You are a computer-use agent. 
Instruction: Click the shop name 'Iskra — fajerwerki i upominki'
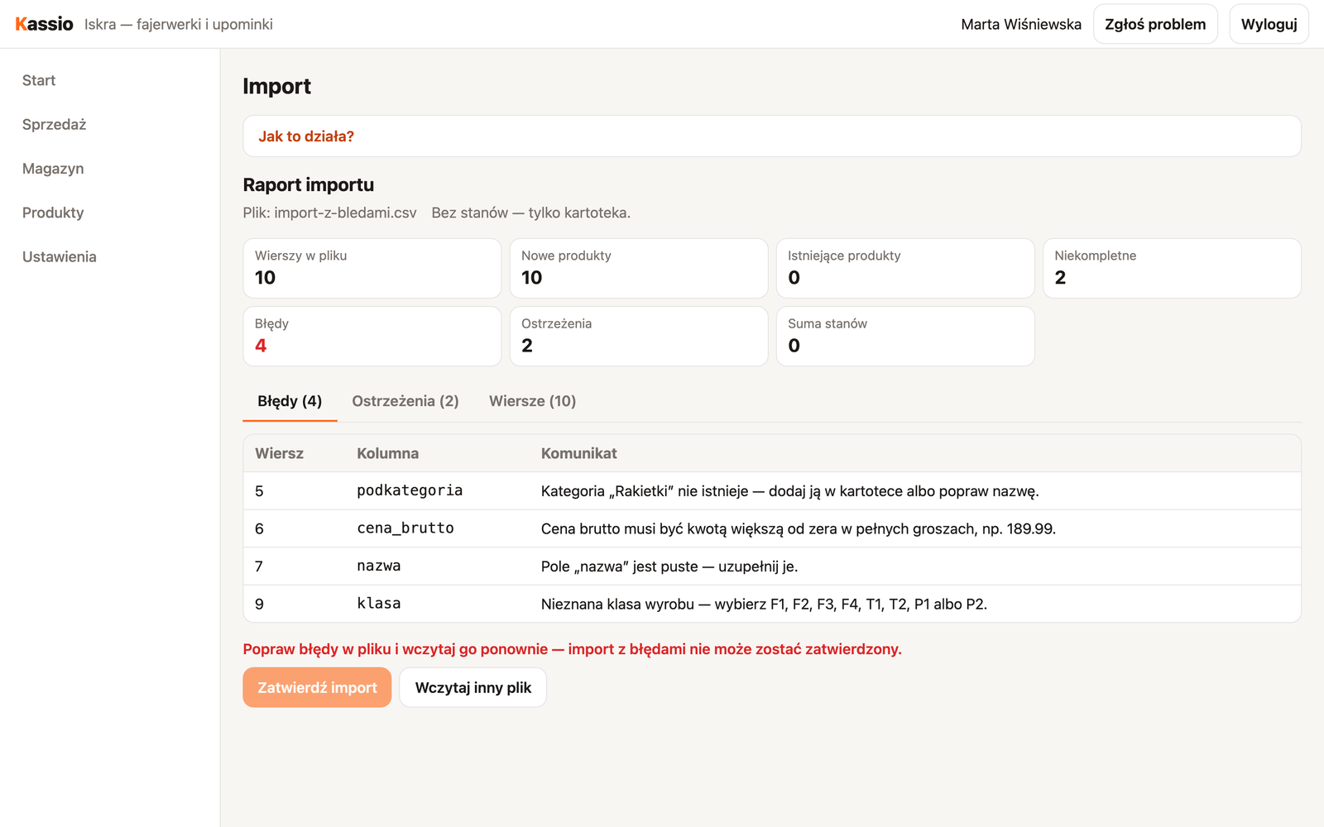coord(179,24)
